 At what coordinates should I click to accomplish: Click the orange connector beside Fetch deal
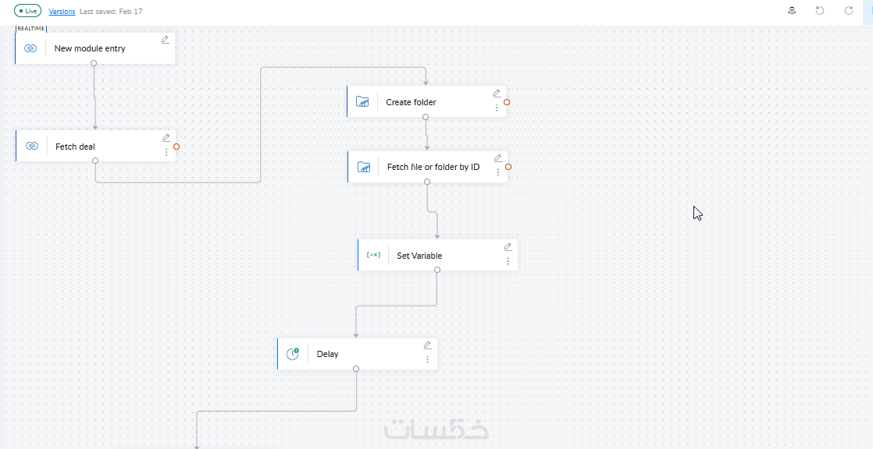(176, 147)
